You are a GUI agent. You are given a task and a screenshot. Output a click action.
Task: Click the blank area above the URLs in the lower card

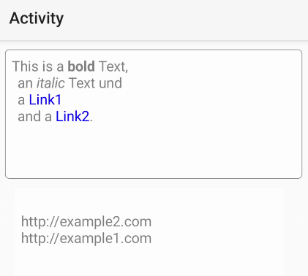[149, 201]
